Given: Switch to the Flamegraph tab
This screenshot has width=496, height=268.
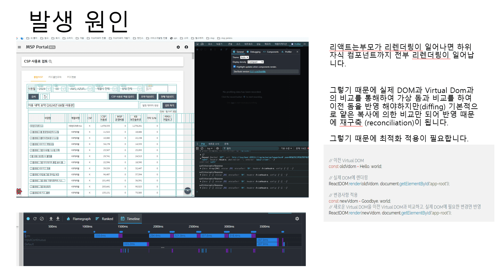Looking at the screenshot, I should click(79, 219).
